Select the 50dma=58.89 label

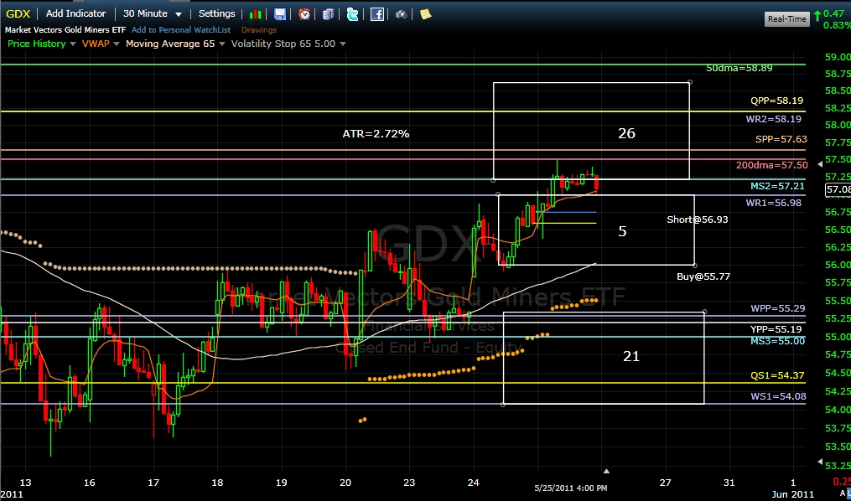tap(739, 69)
